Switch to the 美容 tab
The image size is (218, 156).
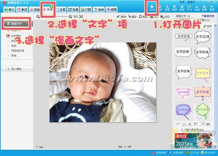click(22, 9)
